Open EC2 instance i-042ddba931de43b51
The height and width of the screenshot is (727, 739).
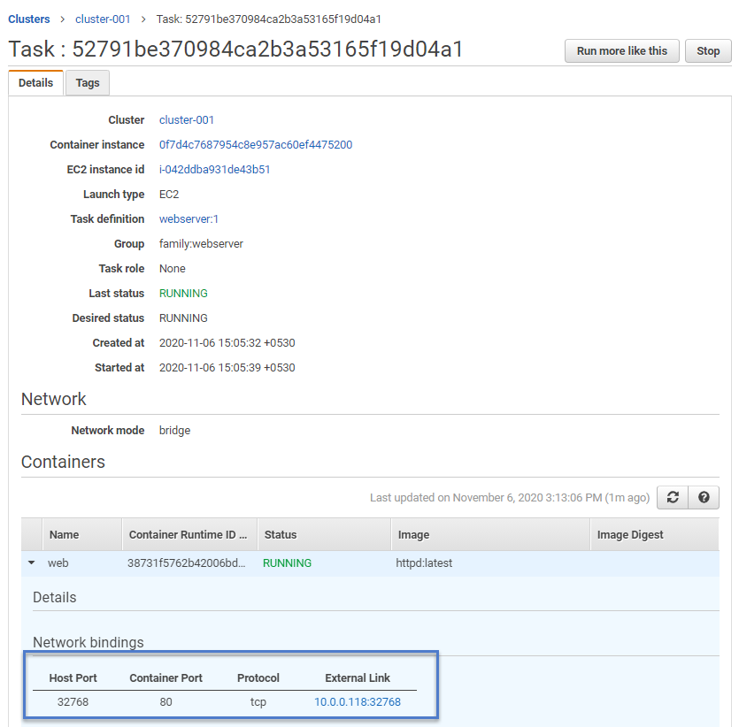214,170
